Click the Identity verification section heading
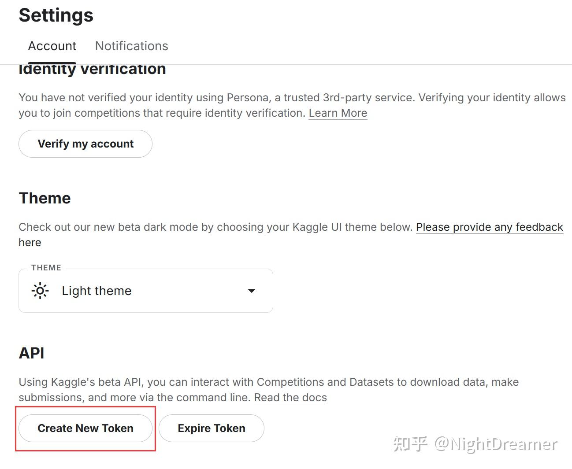 [93, 70]
